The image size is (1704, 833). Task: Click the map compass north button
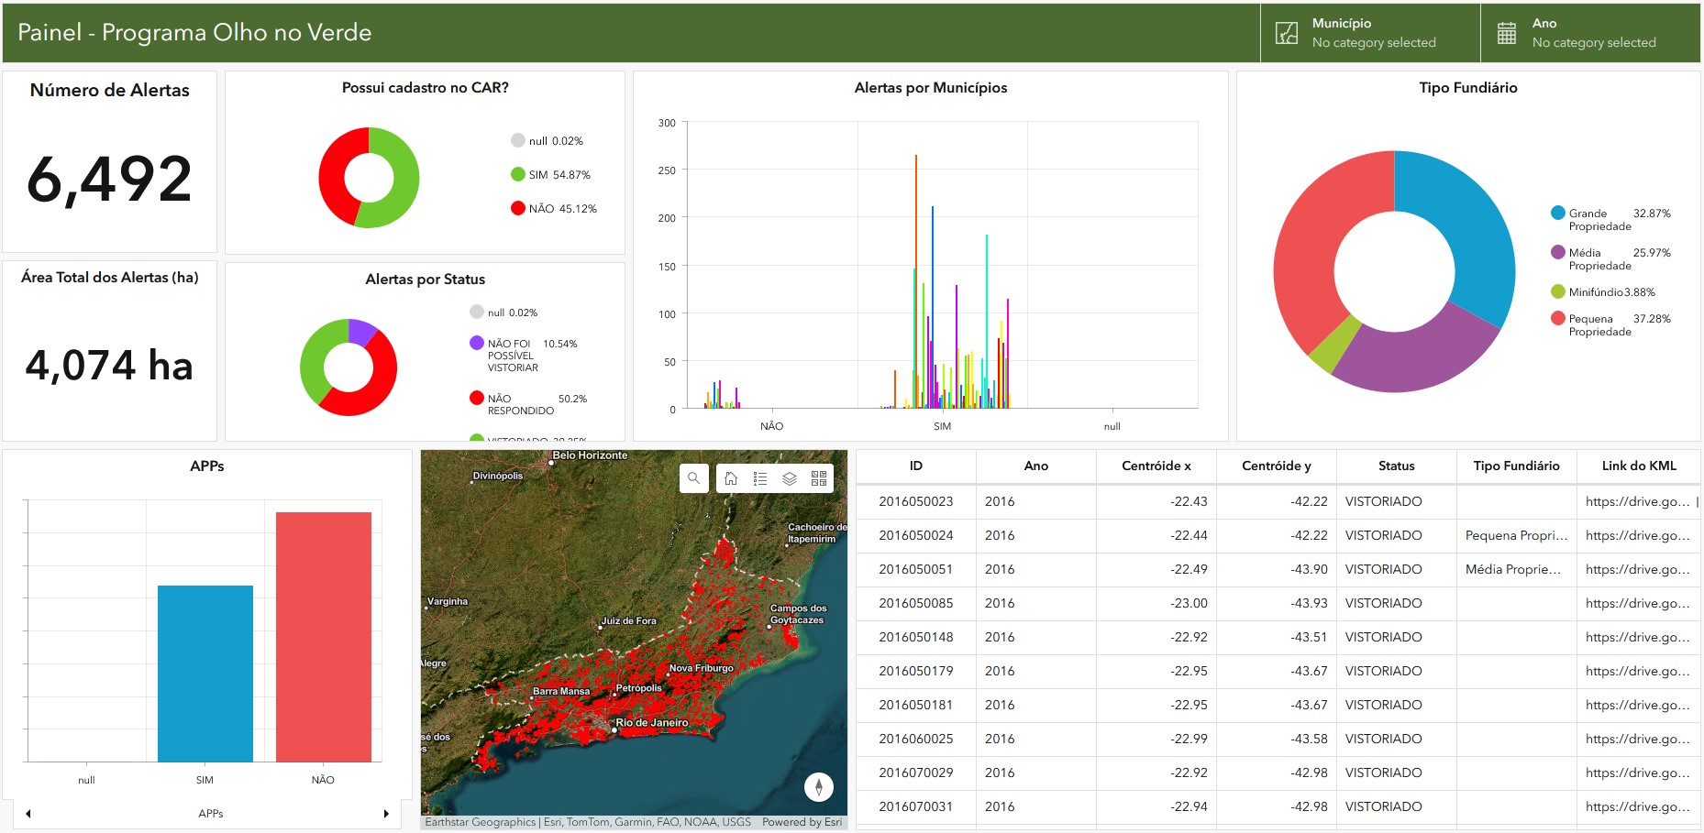818,786
